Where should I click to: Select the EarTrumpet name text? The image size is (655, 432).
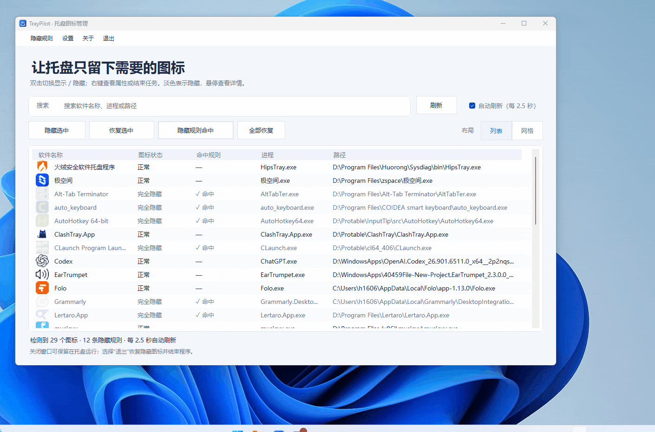(x=71, y=275)
